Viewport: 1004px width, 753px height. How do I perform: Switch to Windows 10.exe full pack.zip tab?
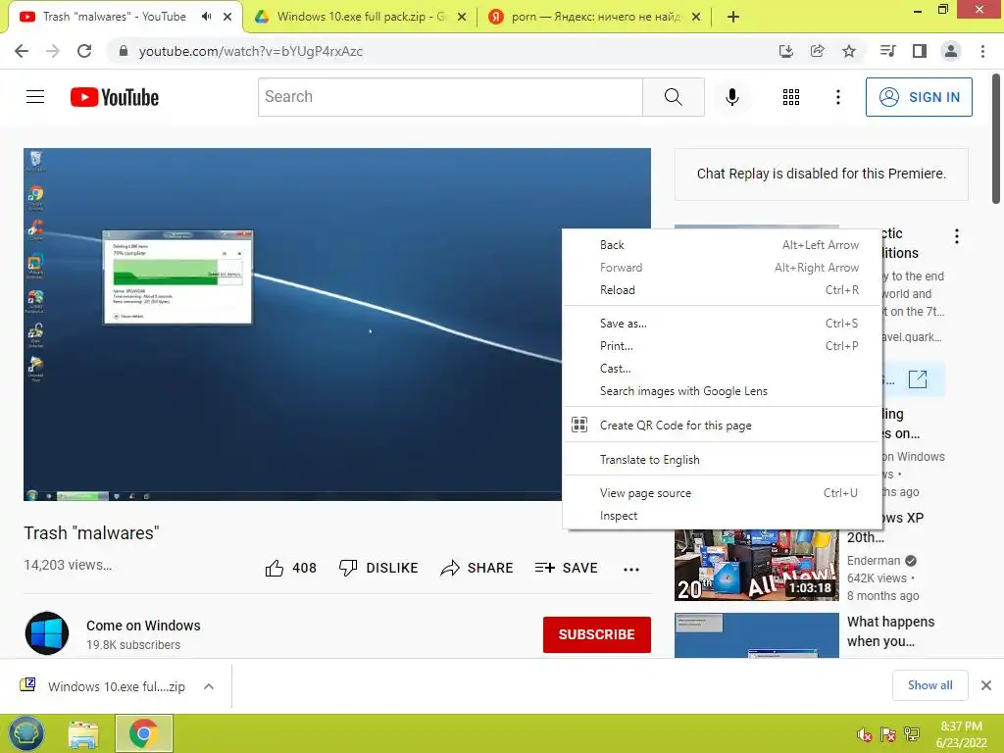tap(362, 17)
